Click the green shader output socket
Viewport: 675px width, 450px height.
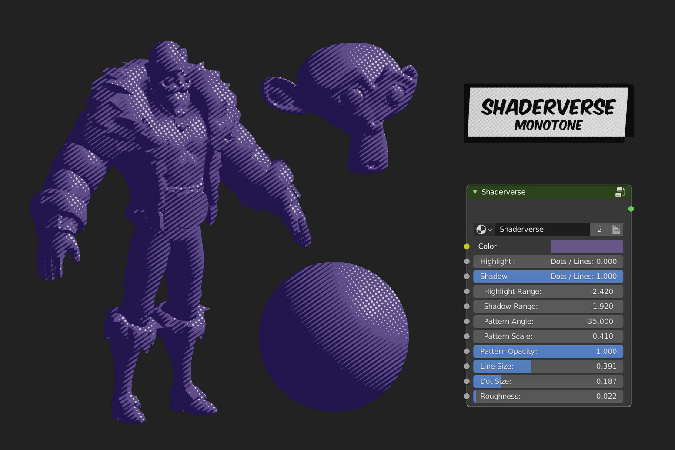(x=631, y=209)
